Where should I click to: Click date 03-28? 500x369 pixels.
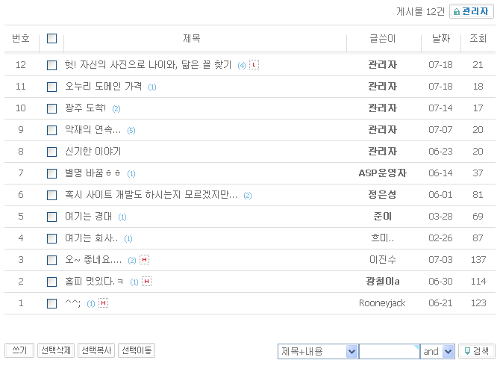440,217
